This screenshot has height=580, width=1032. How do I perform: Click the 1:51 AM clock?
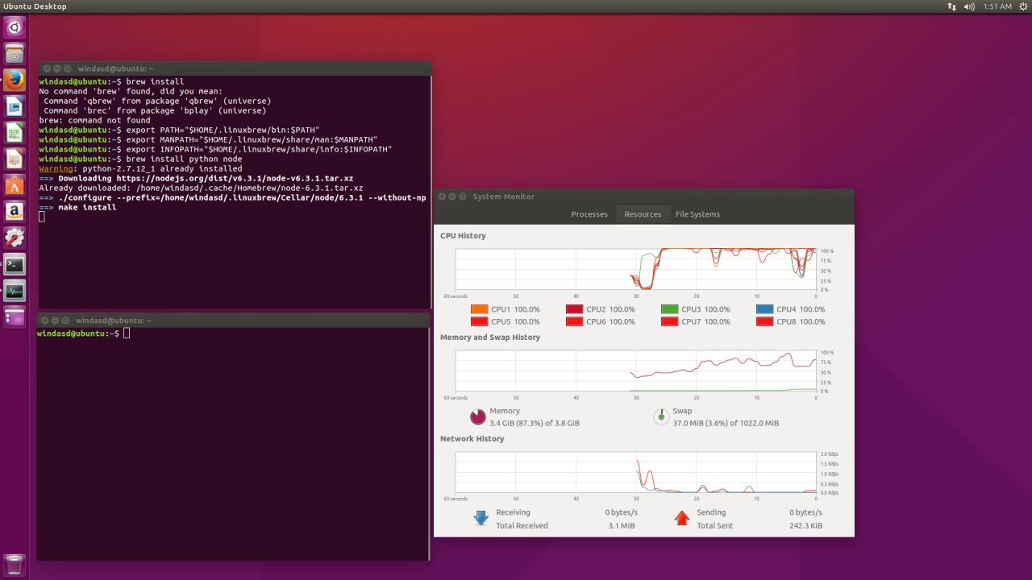pyautogui.click(x=997, y=6)
